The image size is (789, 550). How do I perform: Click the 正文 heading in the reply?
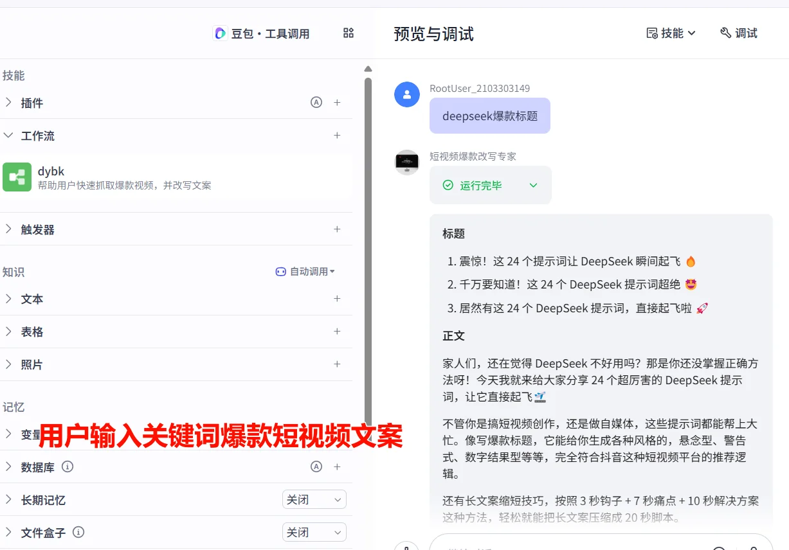tap(453, 335)
